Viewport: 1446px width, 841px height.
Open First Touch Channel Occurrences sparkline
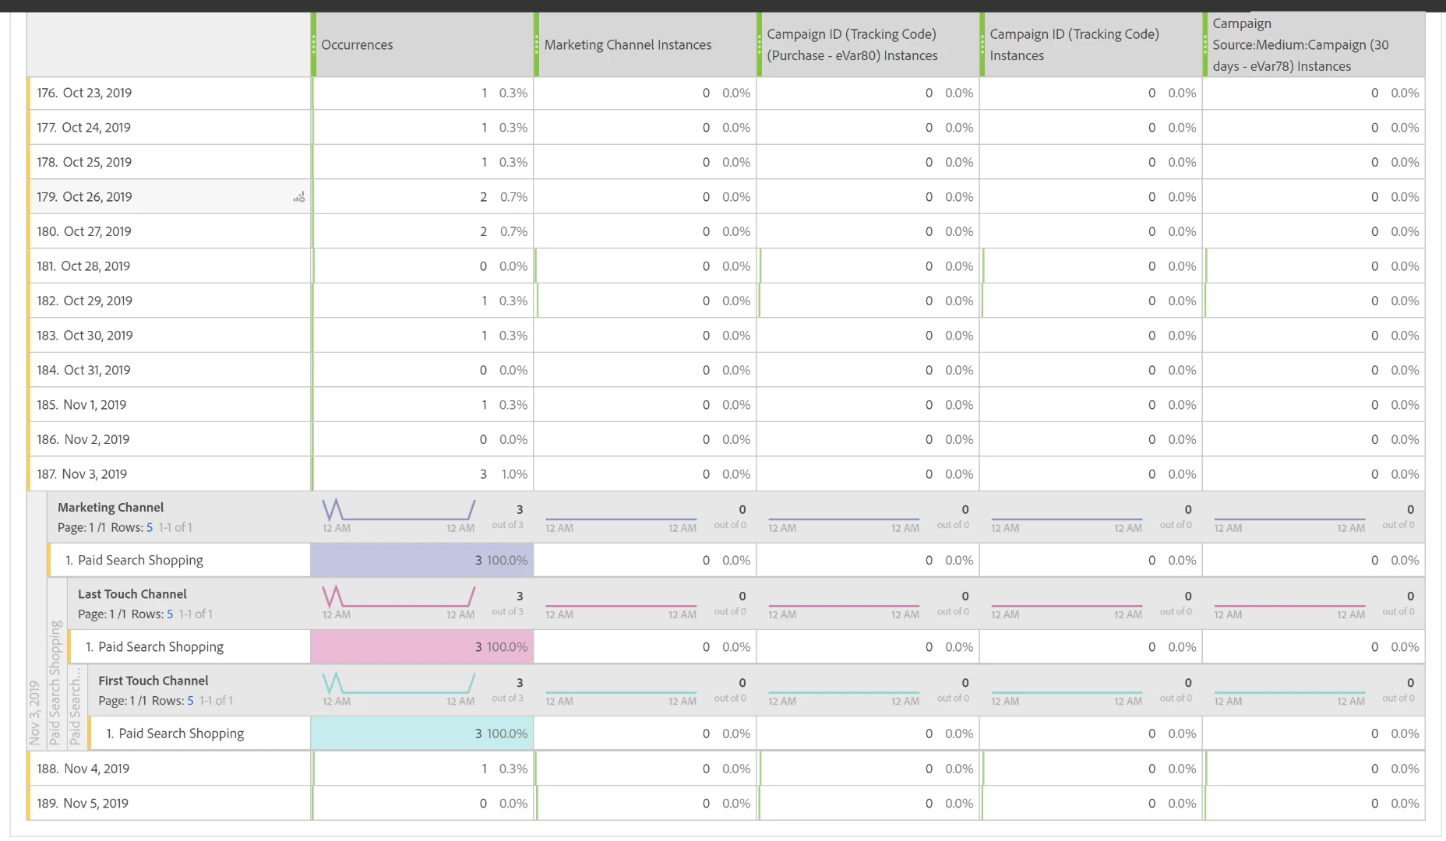(x=398, y=684)
